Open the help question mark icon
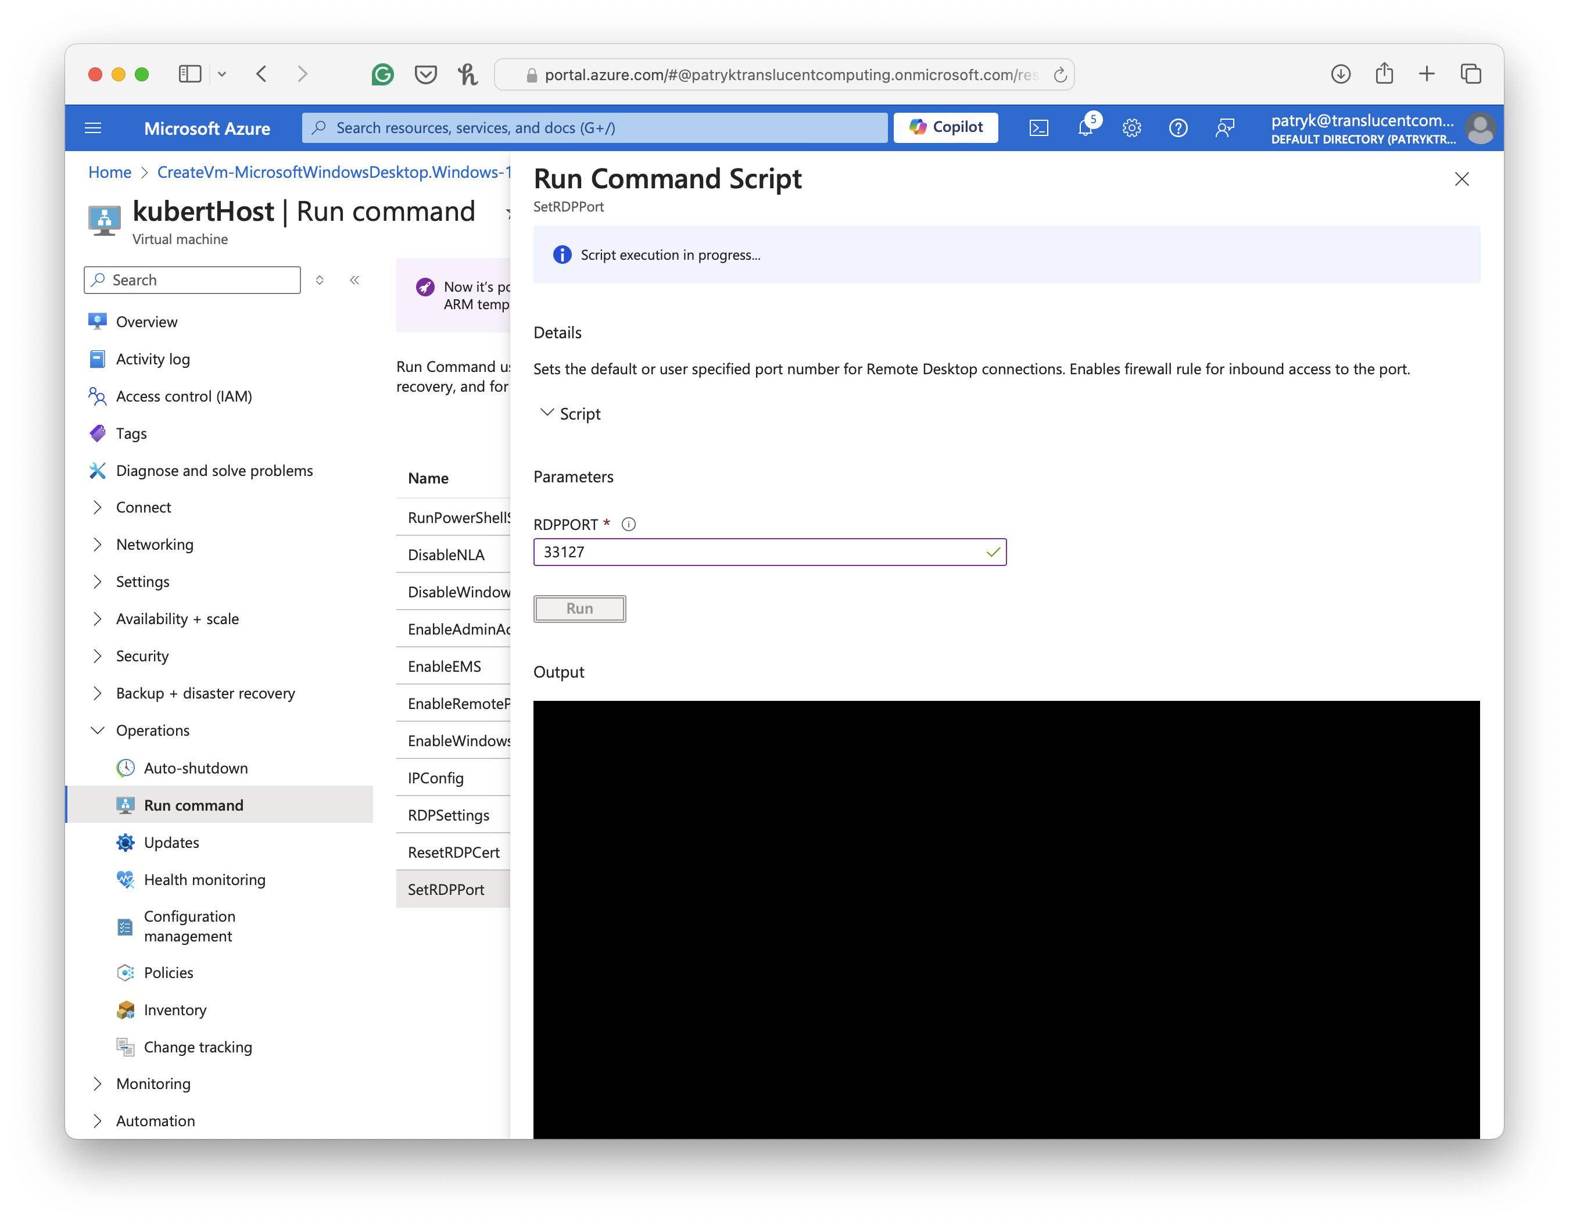 pyautogui.click(x=1178, y=128)
